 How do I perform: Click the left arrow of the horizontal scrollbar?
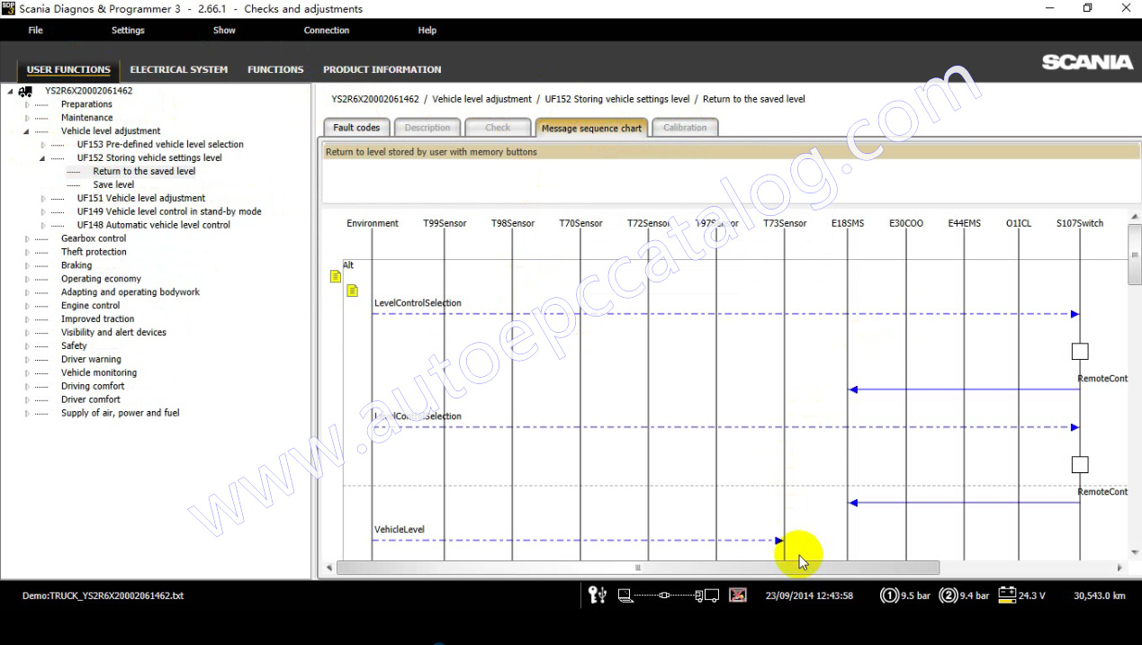pos(328,568)
